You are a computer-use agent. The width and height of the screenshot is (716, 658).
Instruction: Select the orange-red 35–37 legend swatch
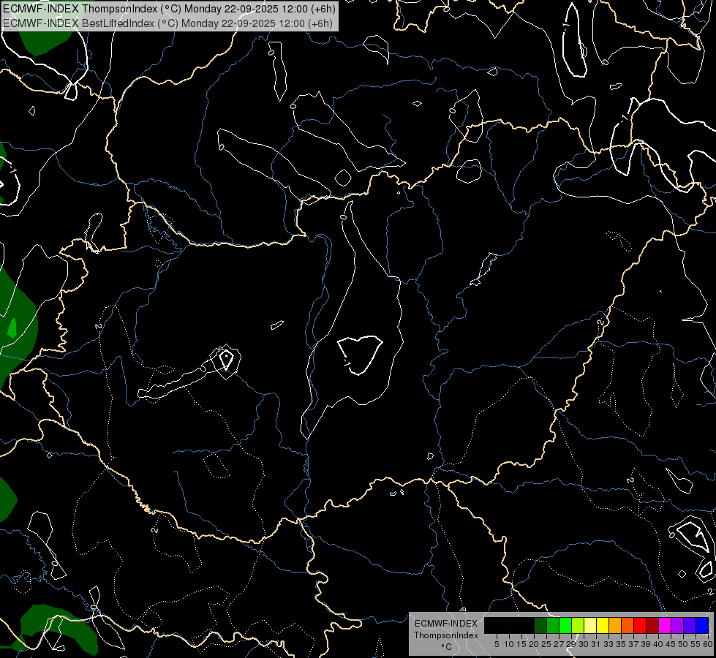[628, 625]
